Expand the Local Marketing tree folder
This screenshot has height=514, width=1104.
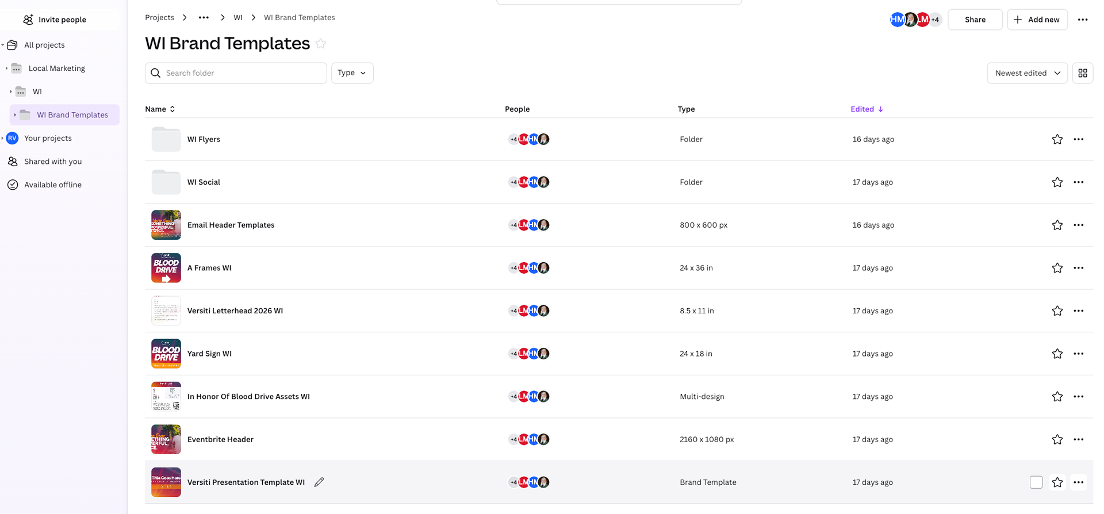tap(7, 68)
